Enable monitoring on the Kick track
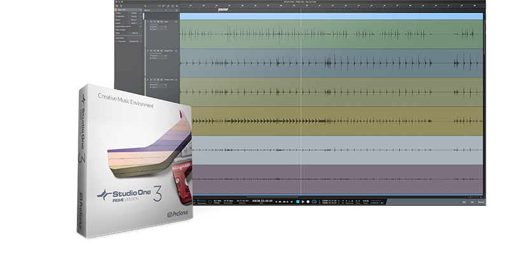 click(162, 22)
